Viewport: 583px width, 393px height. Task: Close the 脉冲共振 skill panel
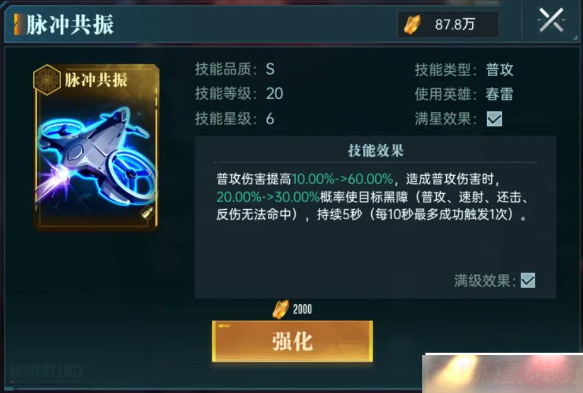coord(551,21)
